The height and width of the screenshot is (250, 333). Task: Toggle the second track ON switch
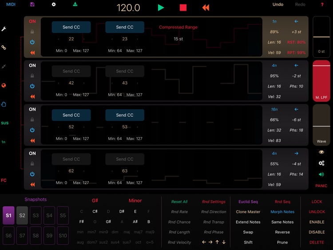[x=32, y=65]
